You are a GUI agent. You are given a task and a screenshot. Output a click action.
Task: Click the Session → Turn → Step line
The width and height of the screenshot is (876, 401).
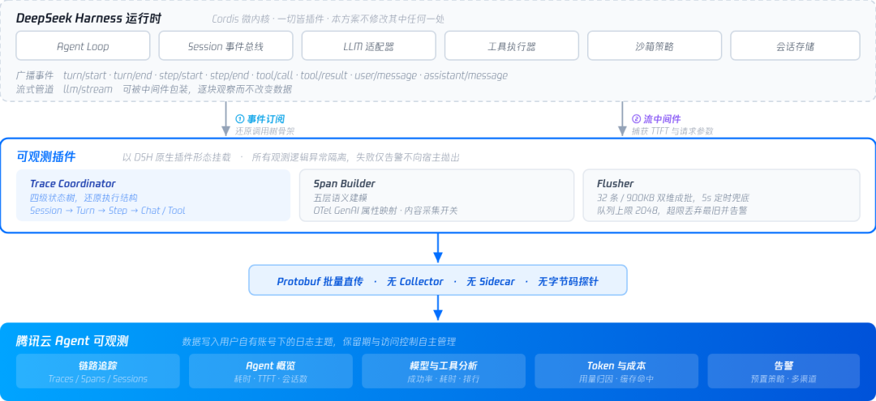click(107, 211)
